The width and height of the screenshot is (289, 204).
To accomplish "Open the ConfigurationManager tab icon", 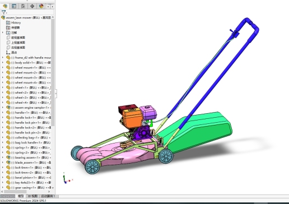I will coord(23,6).
